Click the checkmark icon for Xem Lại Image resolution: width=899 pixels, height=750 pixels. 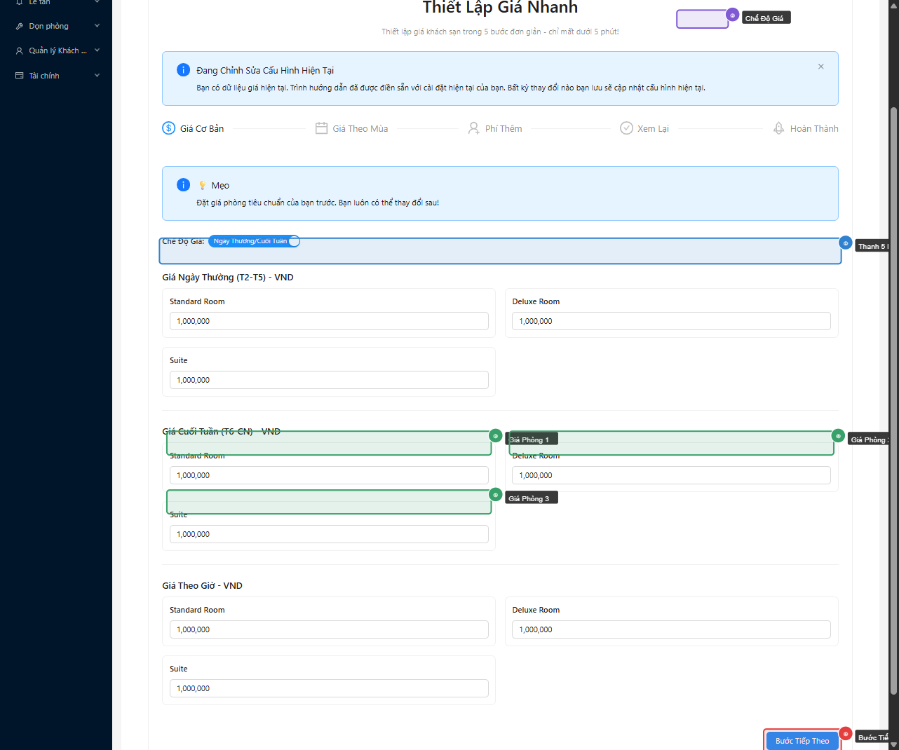coord(626,128)
